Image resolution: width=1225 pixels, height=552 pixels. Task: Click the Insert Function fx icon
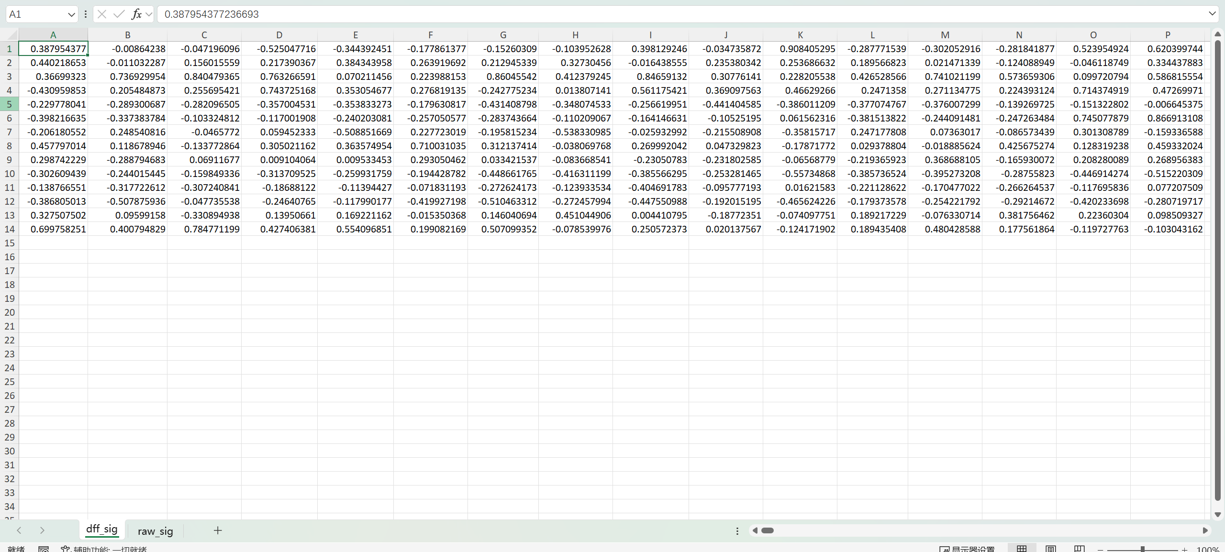(x=136, y=14)
